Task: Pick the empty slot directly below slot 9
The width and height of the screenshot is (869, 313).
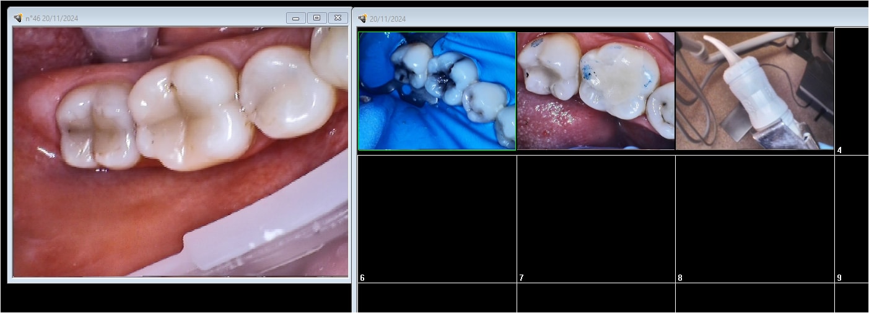Action: click(x=852, y=298)
